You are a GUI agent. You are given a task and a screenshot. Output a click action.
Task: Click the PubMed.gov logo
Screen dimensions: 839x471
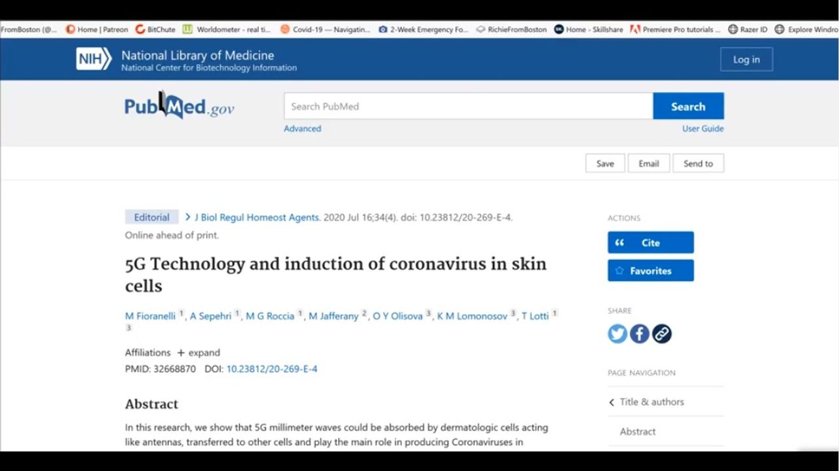pos(179,107)
